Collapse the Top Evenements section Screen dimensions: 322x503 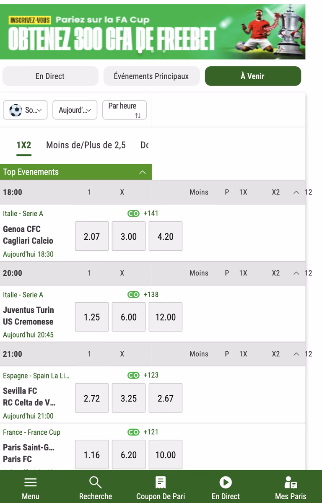click(x=143, y=172)
